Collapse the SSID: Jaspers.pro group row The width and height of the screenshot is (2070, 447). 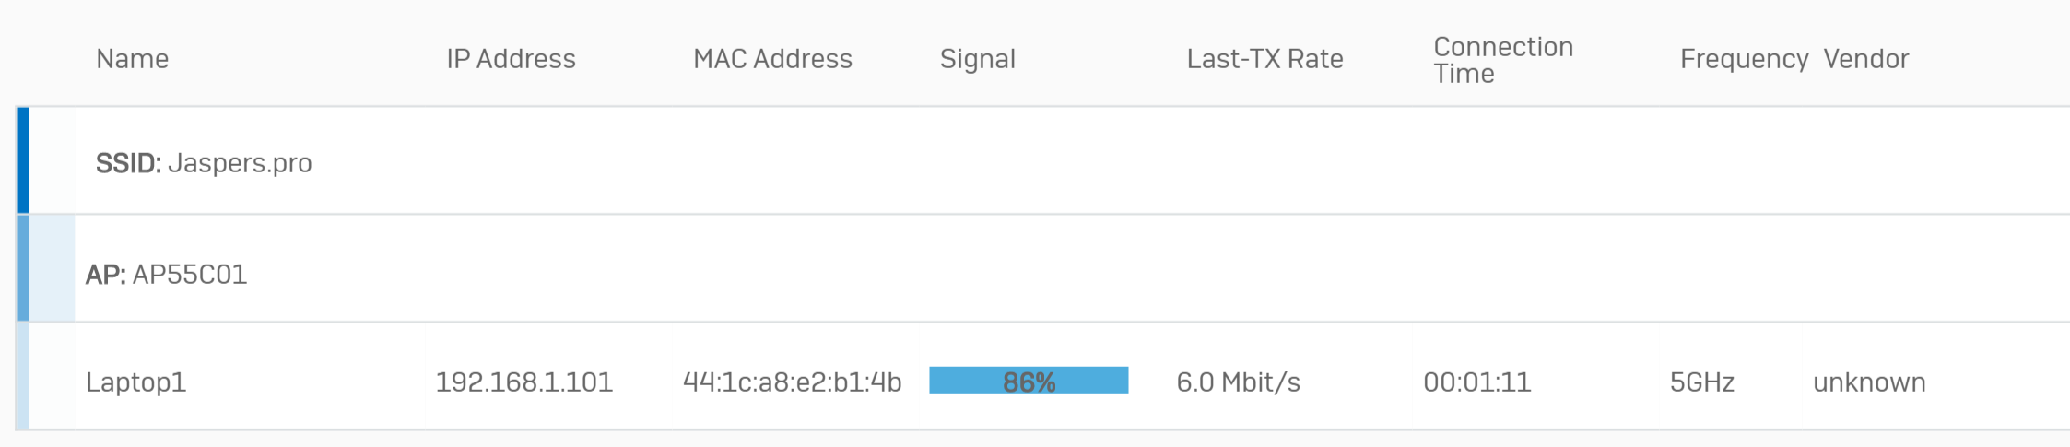pyautogui.click(x=204, y=163)
